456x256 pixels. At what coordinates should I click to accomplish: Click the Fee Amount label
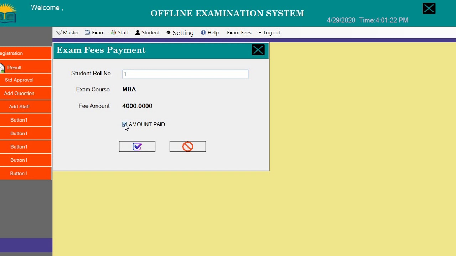(94, 106)
